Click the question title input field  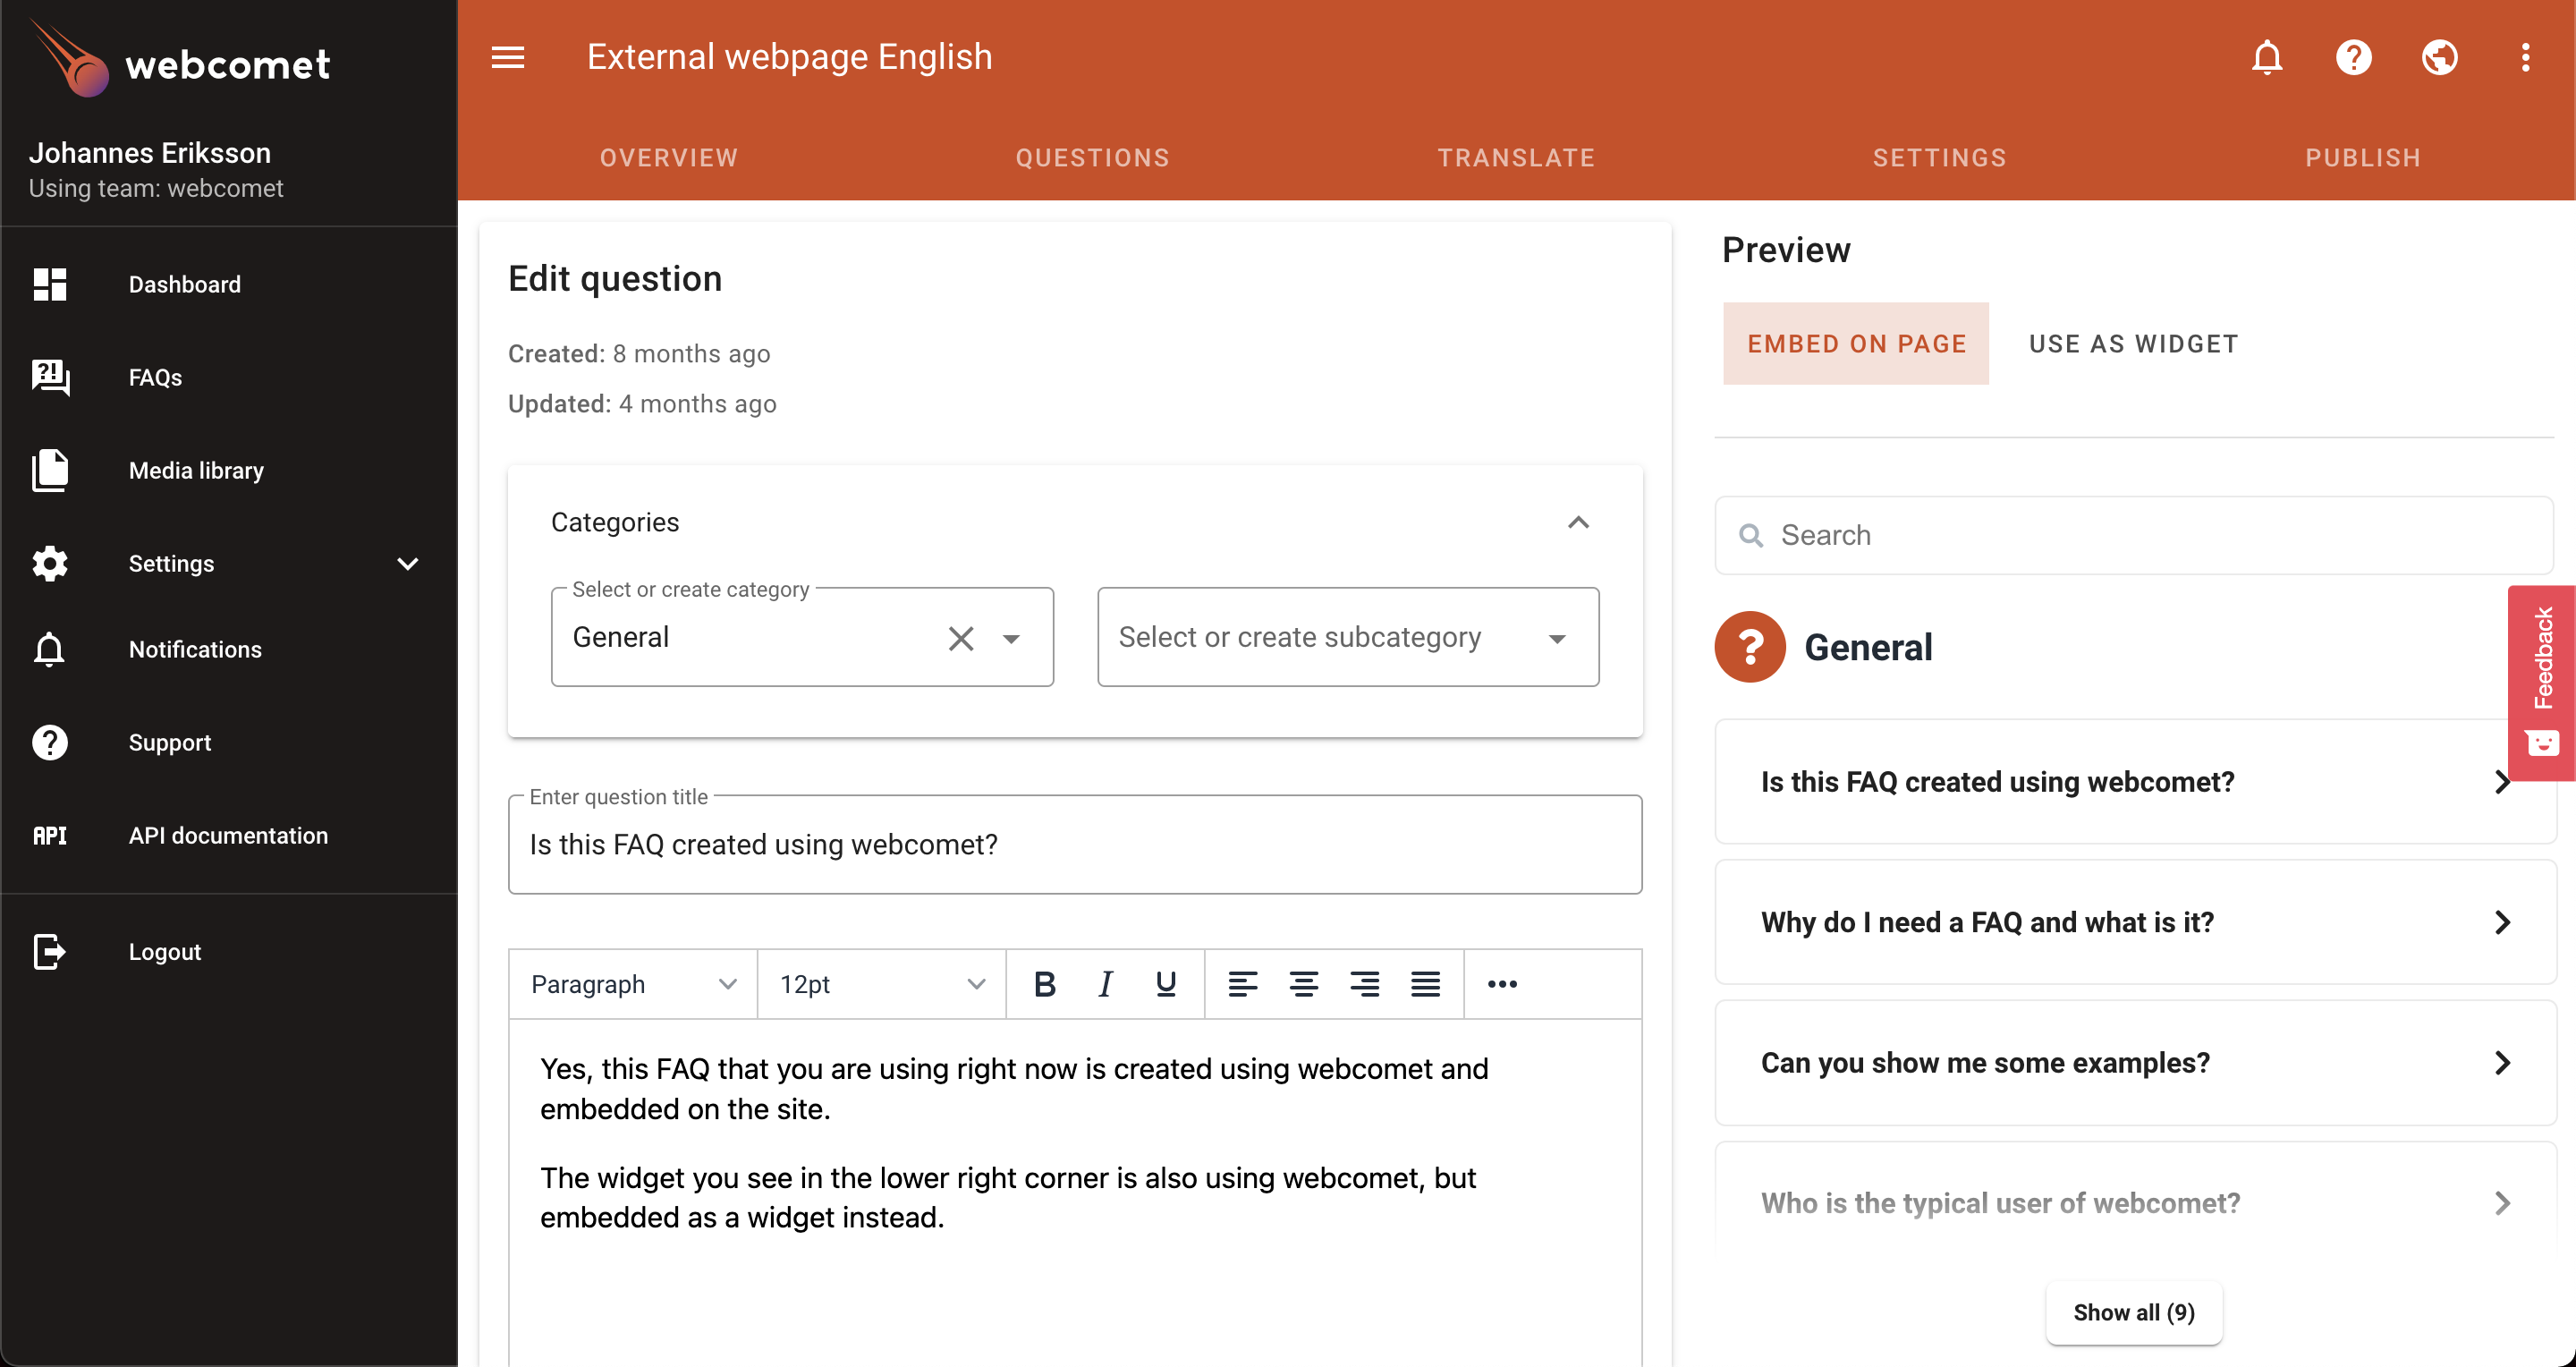(1075, 844)
